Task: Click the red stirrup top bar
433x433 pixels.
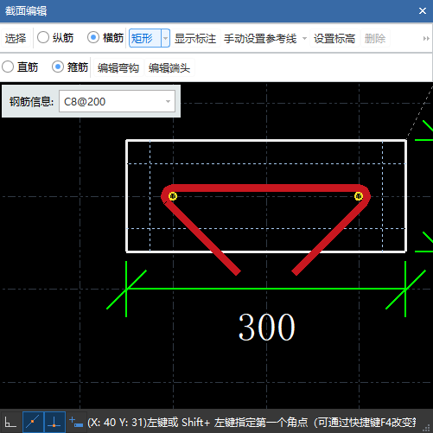Action: coord(265,188)
